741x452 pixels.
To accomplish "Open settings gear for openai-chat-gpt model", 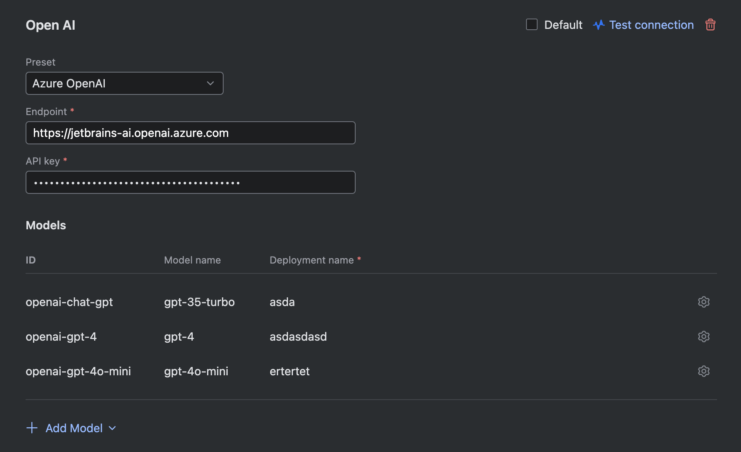I will pyautogui.click(x=703, y=302).
